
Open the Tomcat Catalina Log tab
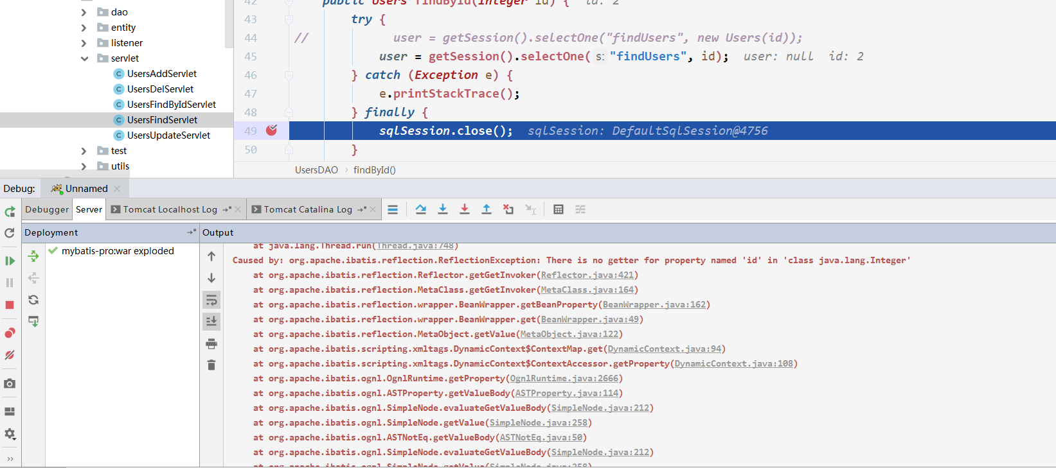point(308,209)
